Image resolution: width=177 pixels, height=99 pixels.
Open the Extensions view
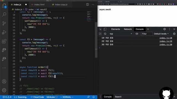pos(4,41)
